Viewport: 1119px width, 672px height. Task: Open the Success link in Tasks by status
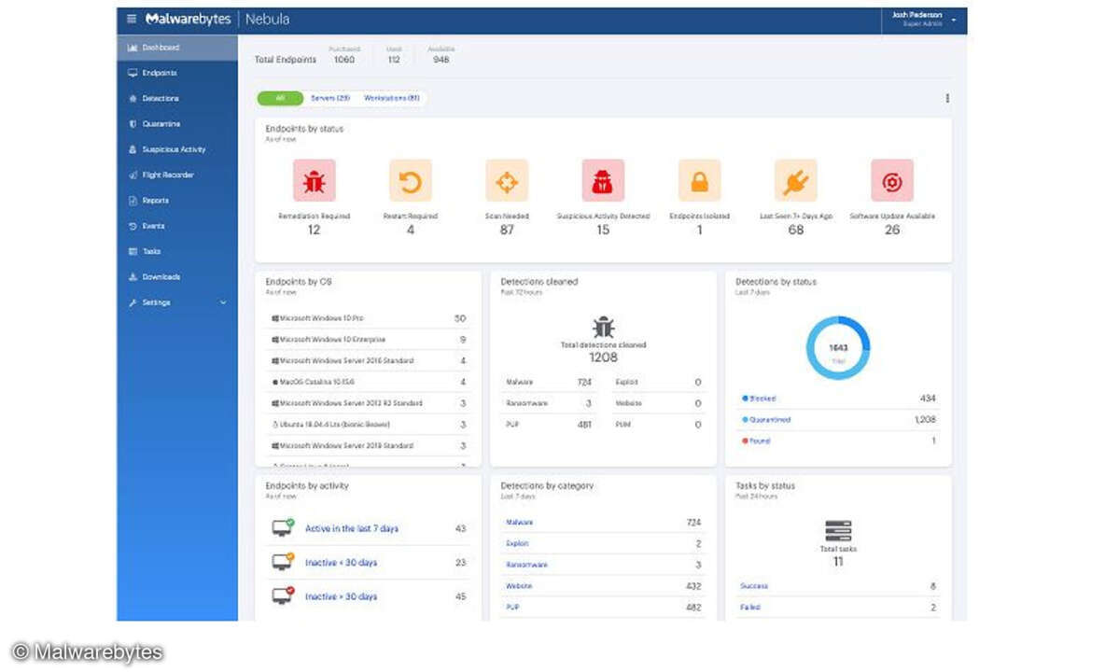click(x=753, y=586)
